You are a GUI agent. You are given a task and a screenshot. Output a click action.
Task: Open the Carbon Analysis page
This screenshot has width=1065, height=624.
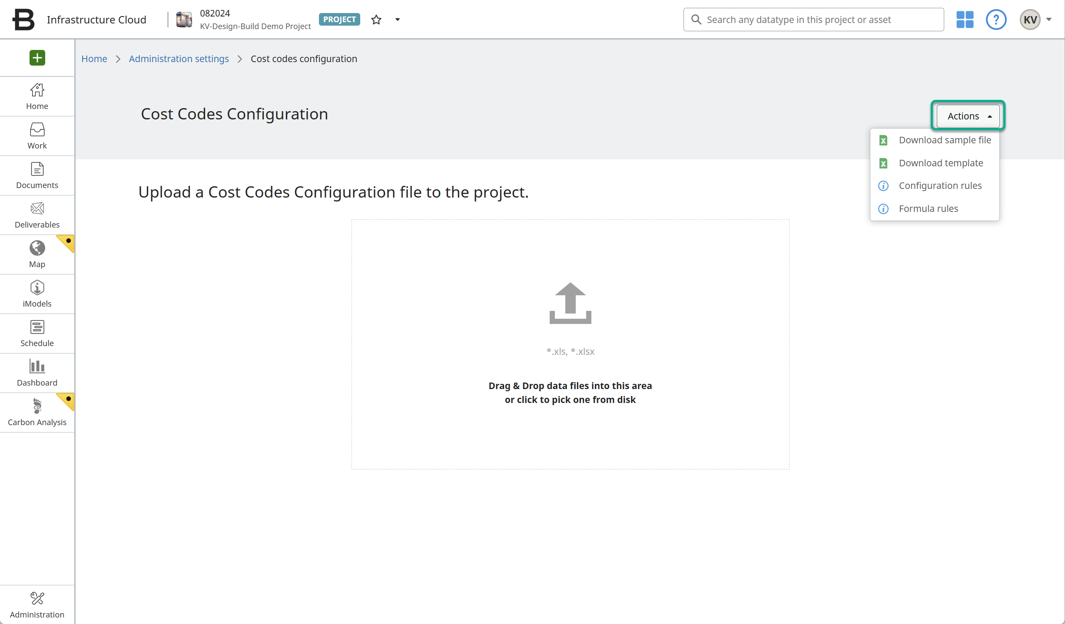[x=37, y=413]
